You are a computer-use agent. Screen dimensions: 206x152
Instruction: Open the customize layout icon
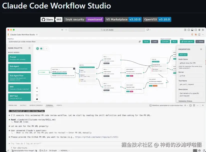(x=185, y=30)
